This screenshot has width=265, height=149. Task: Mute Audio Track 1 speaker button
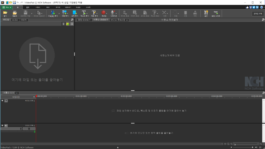coord(6,126)
